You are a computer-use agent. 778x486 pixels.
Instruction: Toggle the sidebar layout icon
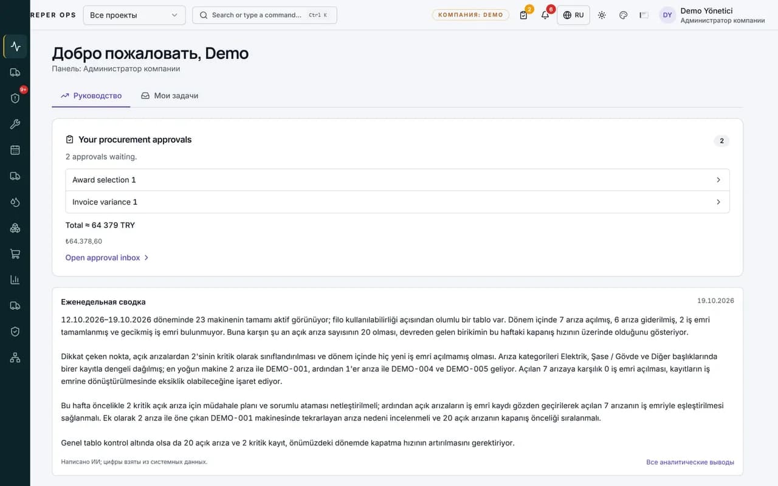coord(644,15)
